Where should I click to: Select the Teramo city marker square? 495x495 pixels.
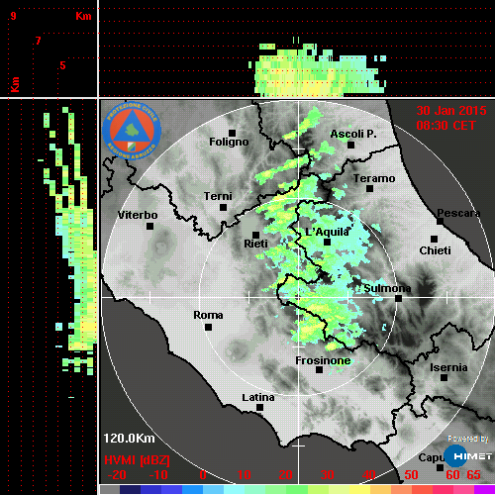point(370,189)
